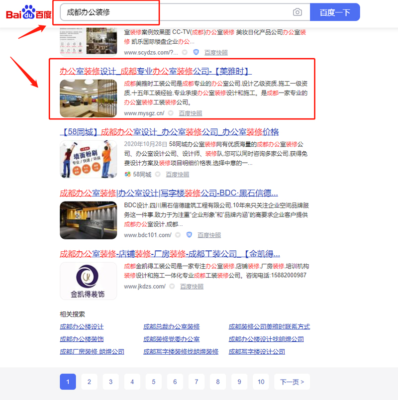Open the dropdown arrow beside www.jkdzs.com
The height and width of the screenshot is (400, 398).
(172, 287)
